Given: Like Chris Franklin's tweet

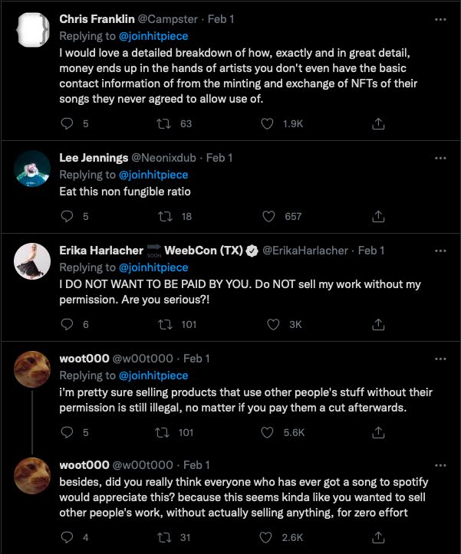Looking at the screenshot, I should click(268, 123).
